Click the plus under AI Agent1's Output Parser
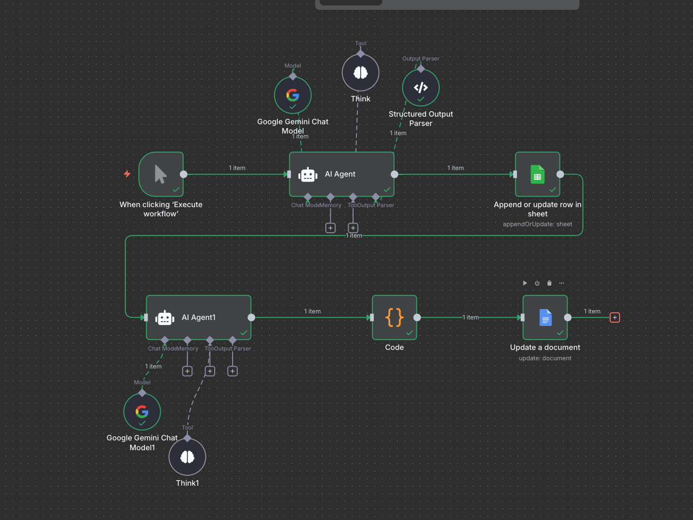 (x=233, y=371)
